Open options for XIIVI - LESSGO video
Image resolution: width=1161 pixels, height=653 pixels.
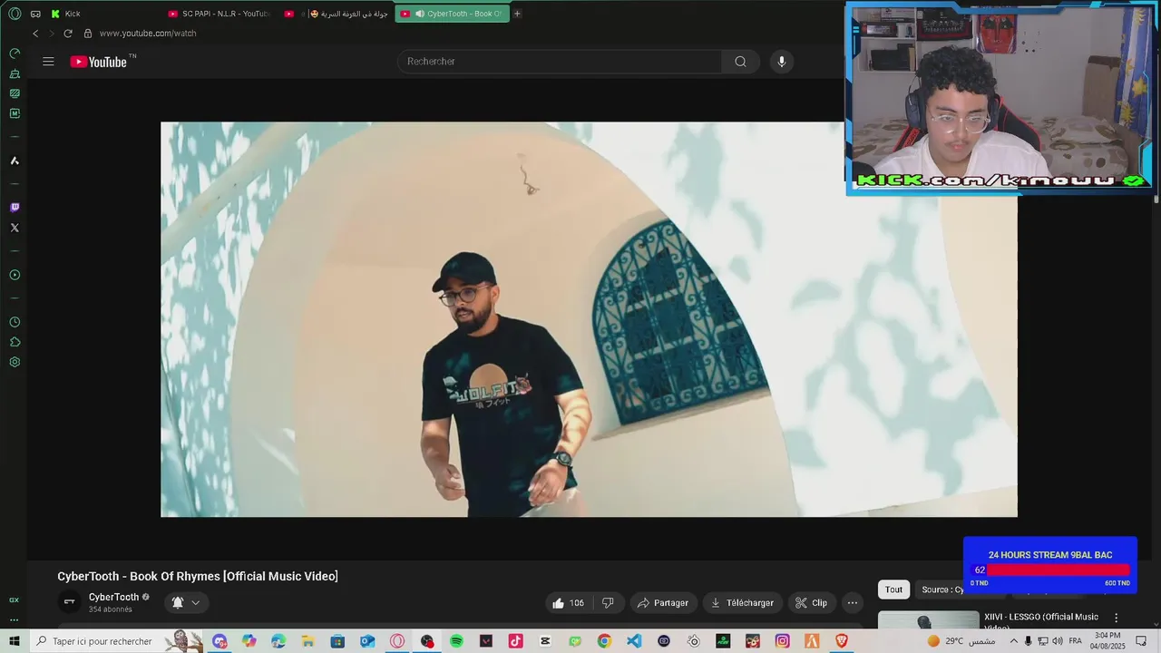pos(1117,618)
